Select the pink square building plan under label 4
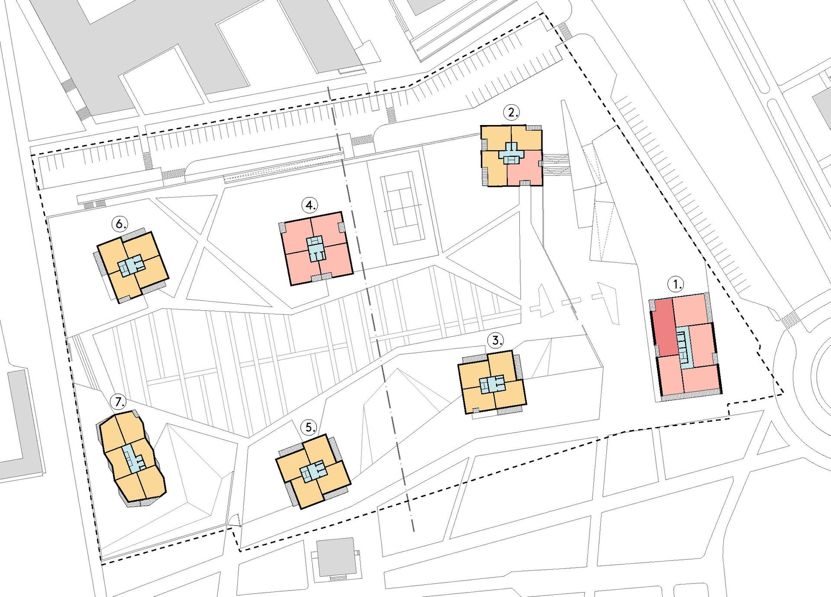 click(316, 249)
